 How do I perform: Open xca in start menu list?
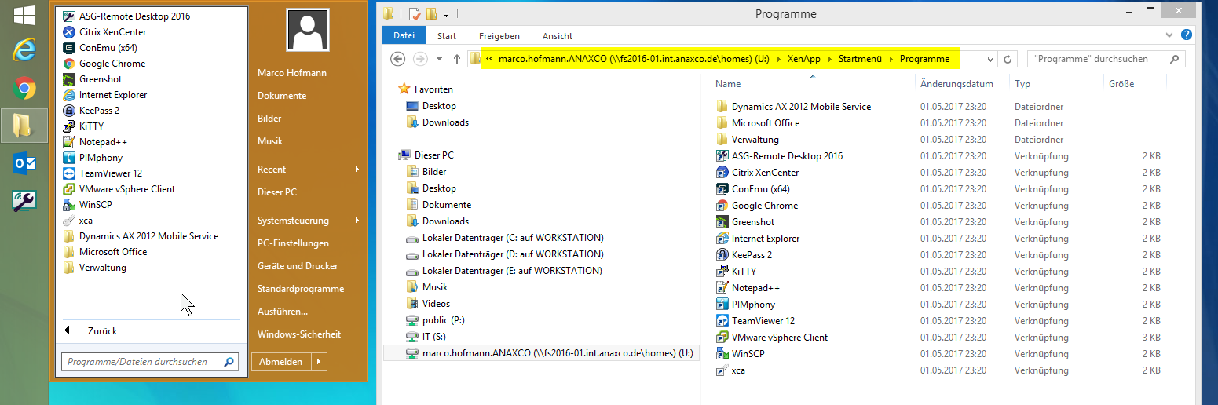77,221
